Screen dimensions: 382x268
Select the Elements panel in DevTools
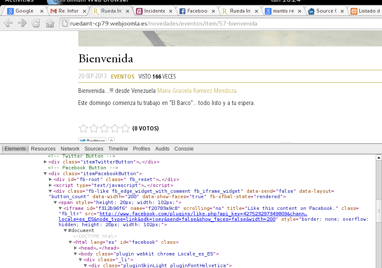click(x=15, y=149)
